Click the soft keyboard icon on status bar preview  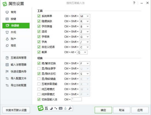tap(61, 108)
